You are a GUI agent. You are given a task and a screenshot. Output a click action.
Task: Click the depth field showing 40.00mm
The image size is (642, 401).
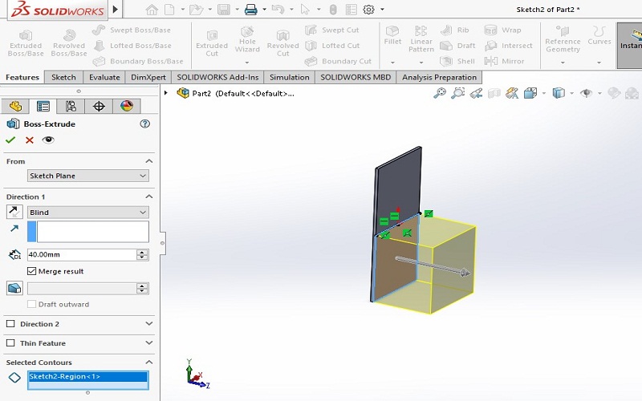(82, 254)
